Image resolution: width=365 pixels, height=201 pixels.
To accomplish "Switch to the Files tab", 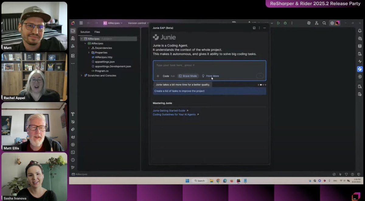I will point(97,32).
